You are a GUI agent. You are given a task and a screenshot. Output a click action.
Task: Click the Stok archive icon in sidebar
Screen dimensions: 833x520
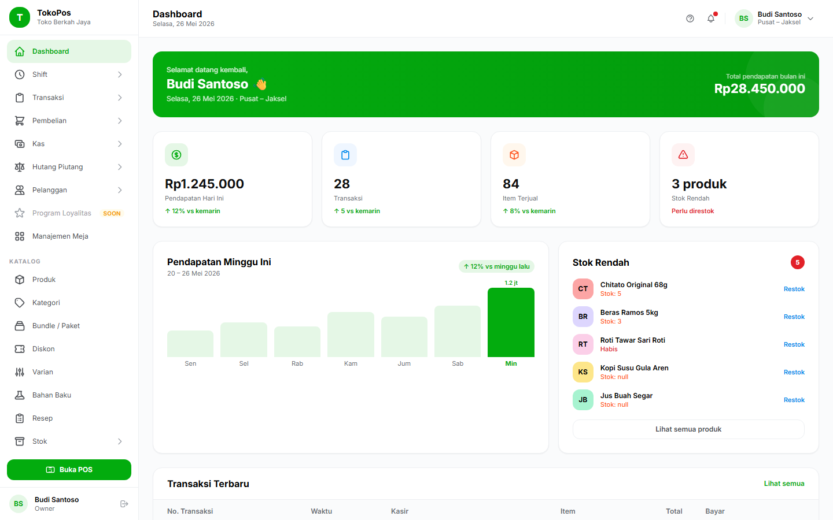pyautogui.click(x=20, y=441)
